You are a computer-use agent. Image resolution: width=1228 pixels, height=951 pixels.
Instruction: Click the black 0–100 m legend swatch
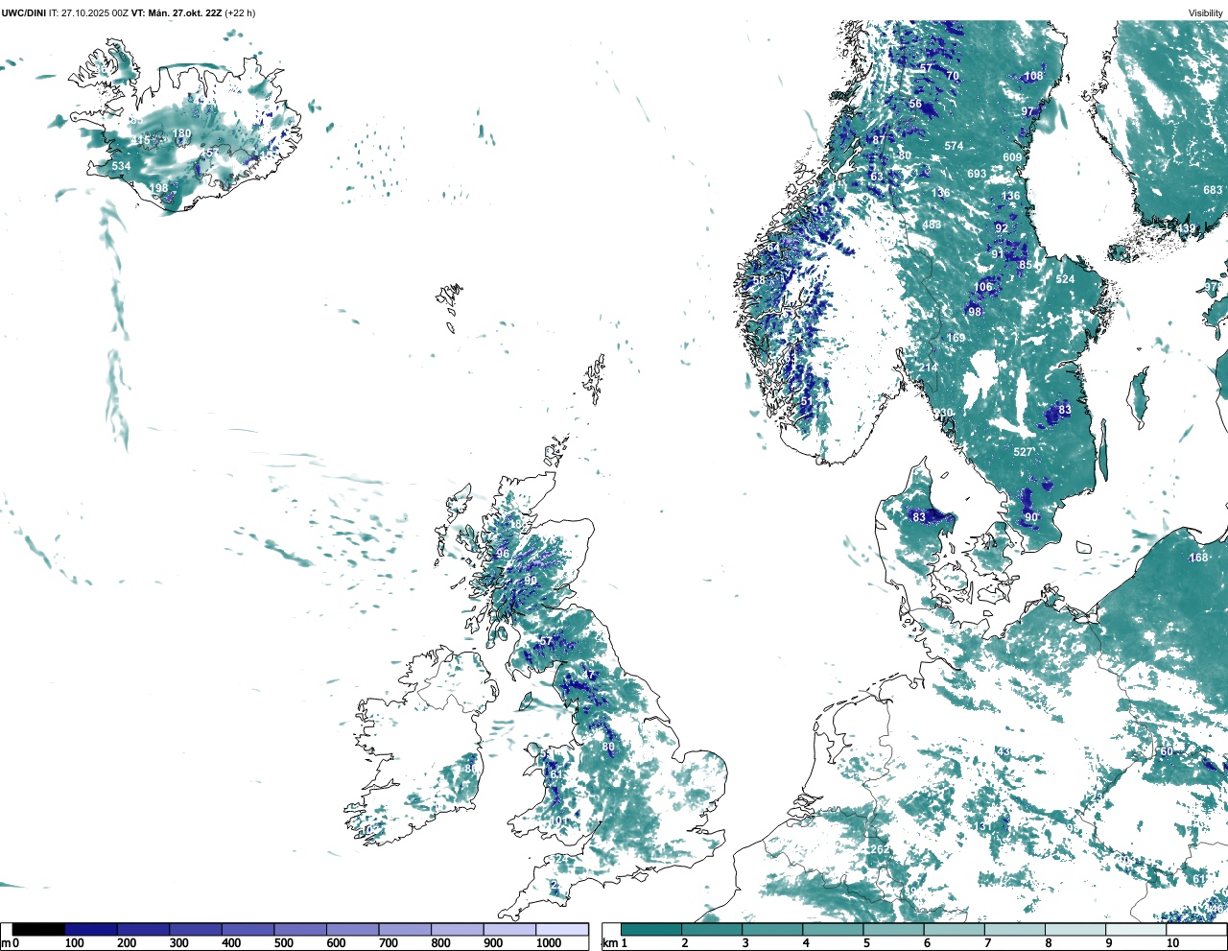click(x=38, y=929)
